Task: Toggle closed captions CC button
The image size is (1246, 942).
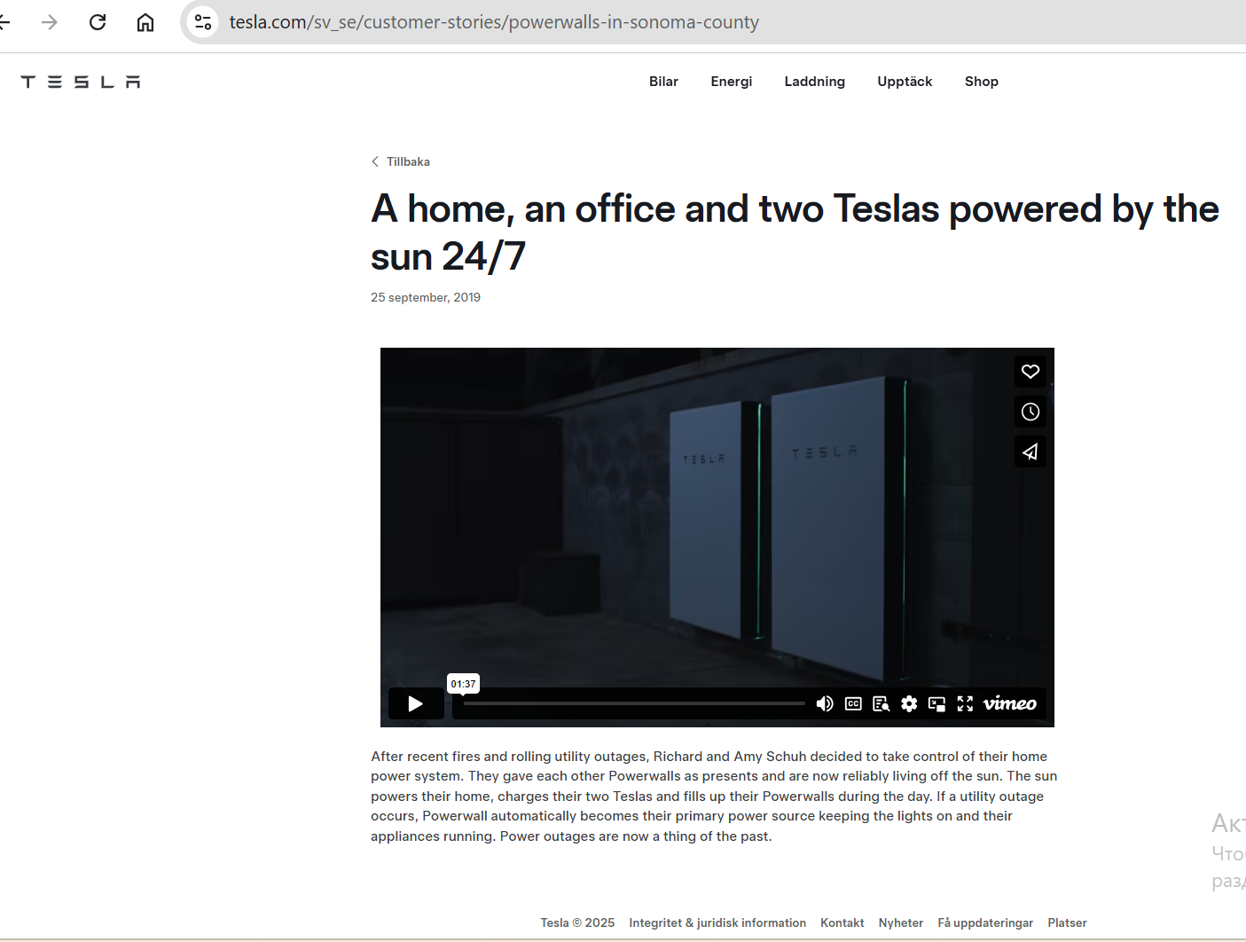Action: point(853,703)
